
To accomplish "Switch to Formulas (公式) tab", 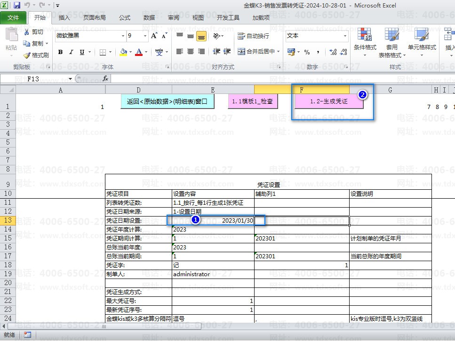I will (x=125, y=18).
